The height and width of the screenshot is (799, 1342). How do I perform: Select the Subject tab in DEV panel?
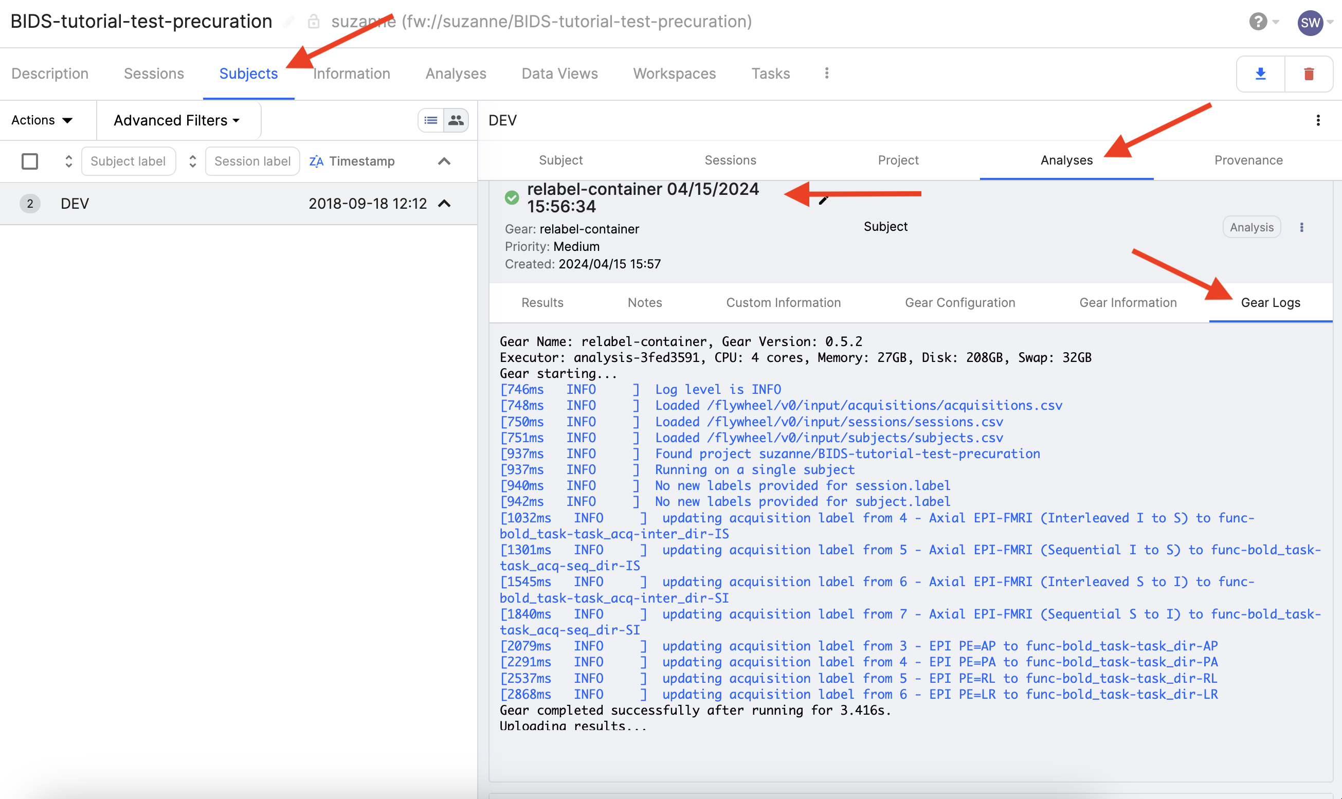(561, 160)
